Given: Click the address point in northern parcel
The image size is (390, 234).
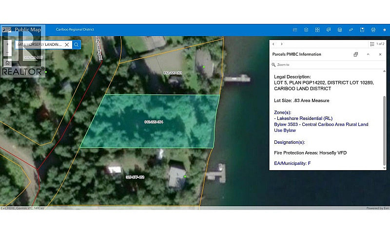Looking at the screenshot, I should tap(204, 67).
